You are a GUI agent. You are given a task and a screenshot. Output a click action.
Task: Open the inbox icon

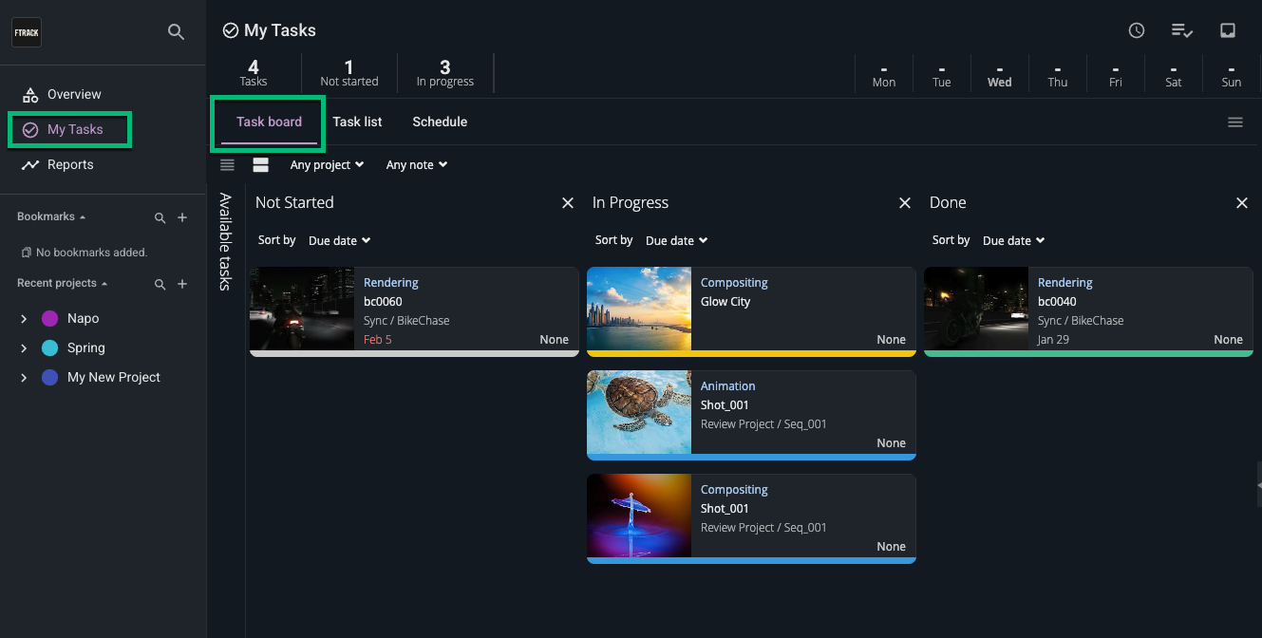(1227, 29)
